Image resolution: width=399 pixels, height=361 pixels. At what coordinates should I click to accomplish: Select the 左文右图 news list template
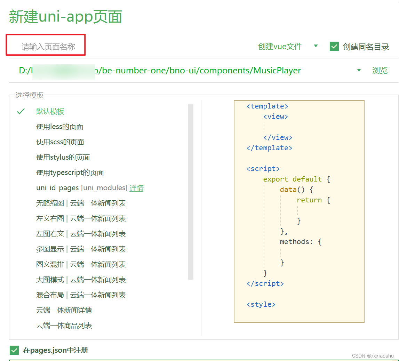click(x=81, y=218)
